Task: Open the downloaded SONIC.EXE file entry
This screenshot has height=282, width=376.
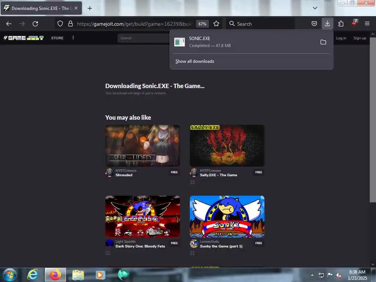Action: (245, 42)
